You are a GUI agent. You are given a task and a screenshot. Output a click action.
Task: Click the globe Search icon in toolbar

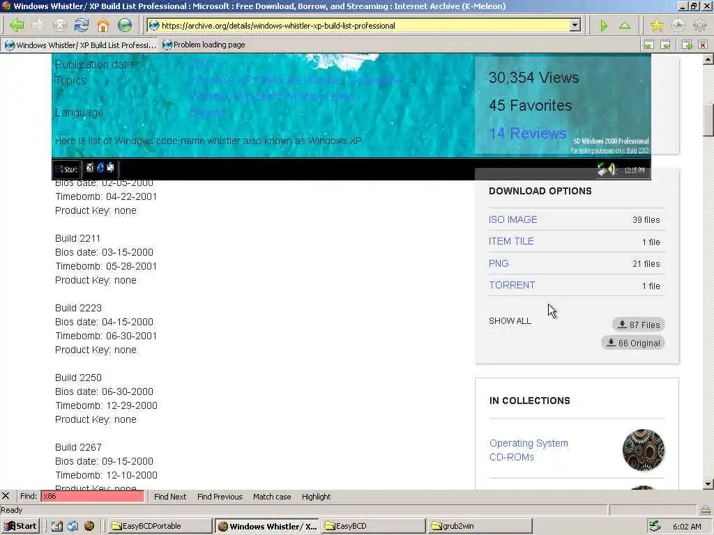(125, 26)
